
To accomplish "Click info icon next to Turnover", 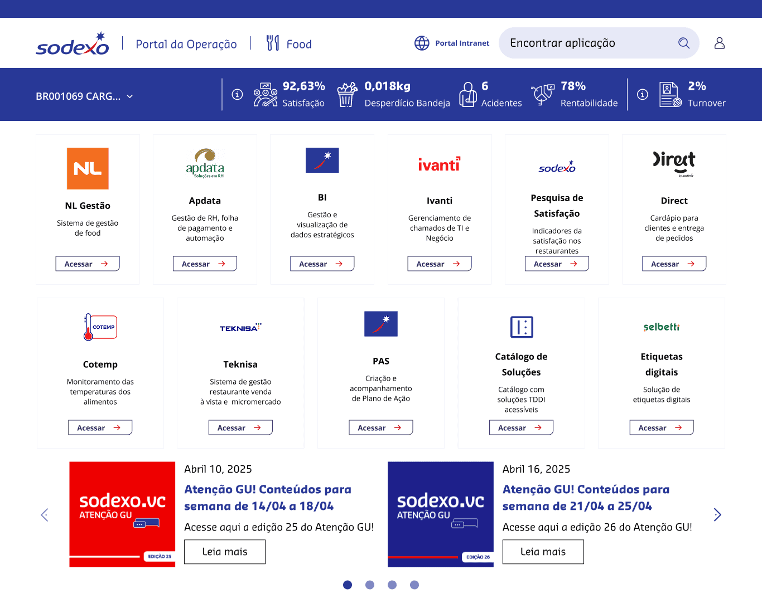I will 643,95.
